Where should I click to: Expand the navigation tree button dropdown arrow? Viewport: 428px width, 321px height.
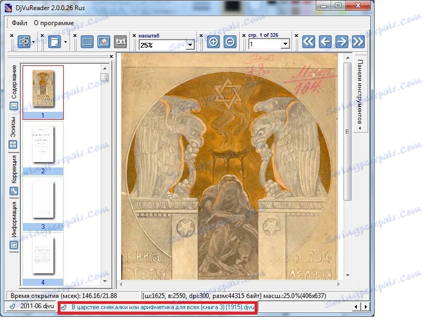click(33, 42)
